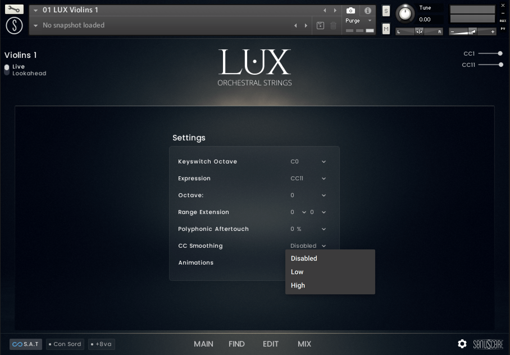The height and width of the screenshot is (355, 510).
Task: Toggle the Con Sord mute option
Action: (65, 344)
